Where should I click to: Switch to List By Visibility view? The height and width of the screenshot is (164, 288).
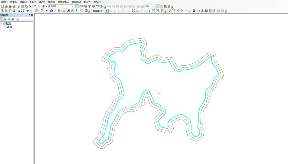pyautogui.click(x=9, y=19)
